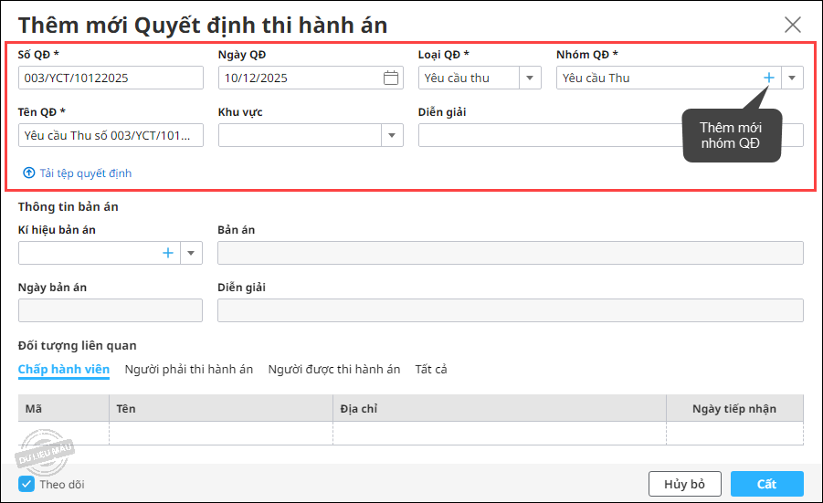Toggle the Theo dõi checkbox
823x503 pixels.
pyautogui.click(x=26, y=484)
